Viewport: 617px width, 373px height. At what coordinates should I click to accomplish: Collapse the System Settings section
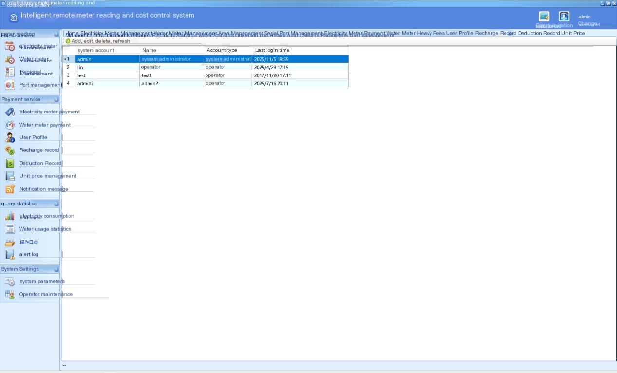tap(56, 269)
